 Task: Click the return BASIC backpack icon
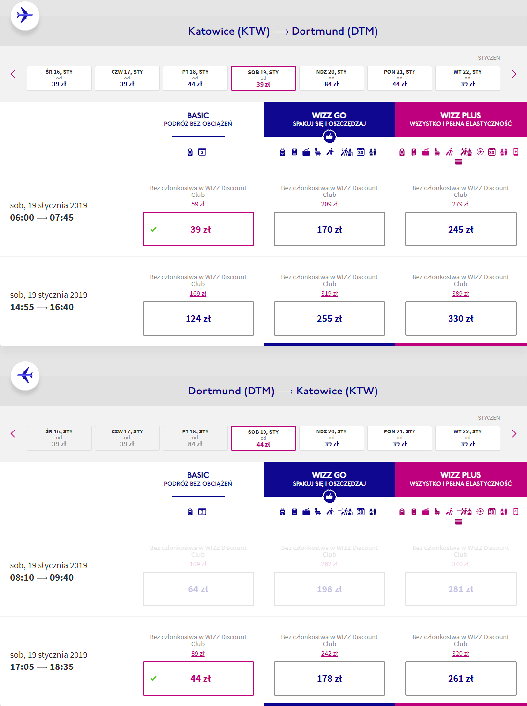pos(190,511)
